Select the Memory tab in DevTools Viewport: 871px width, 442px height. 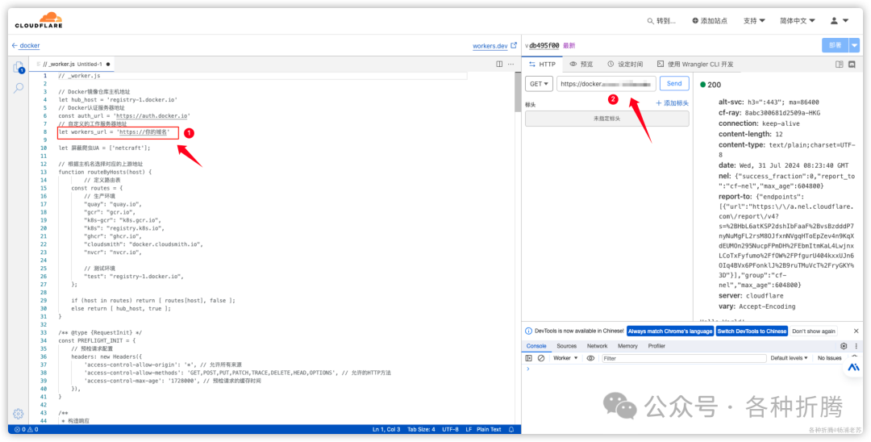point(627,346)
